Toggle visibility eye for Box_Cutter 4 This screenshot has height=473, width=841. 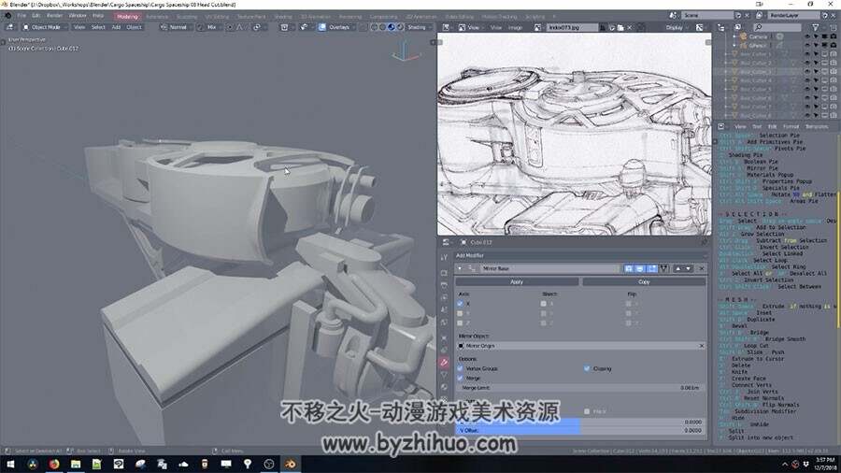807,80
